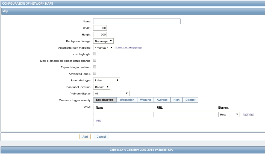Open the Problem display dropdown
Viewport: 265px width, 154px height.
[111, 93]
